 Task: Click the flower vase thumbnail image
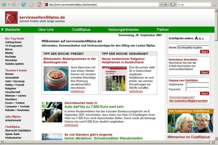click(56, 78)
